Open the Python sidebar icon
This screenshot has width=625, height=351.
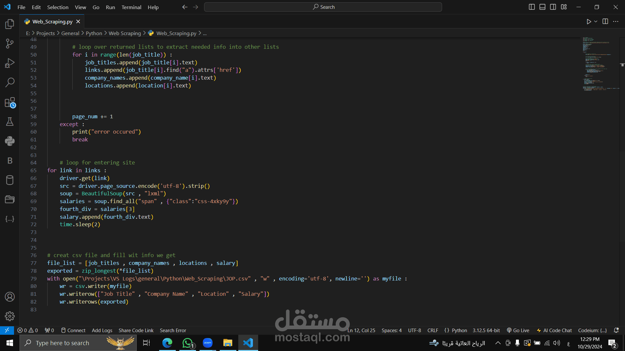(x=10, y=141)
